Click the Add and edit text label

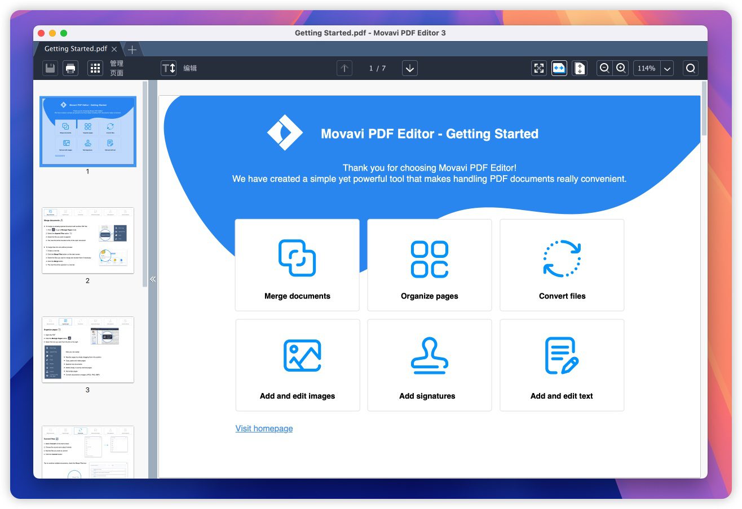[x=562, y=396]
